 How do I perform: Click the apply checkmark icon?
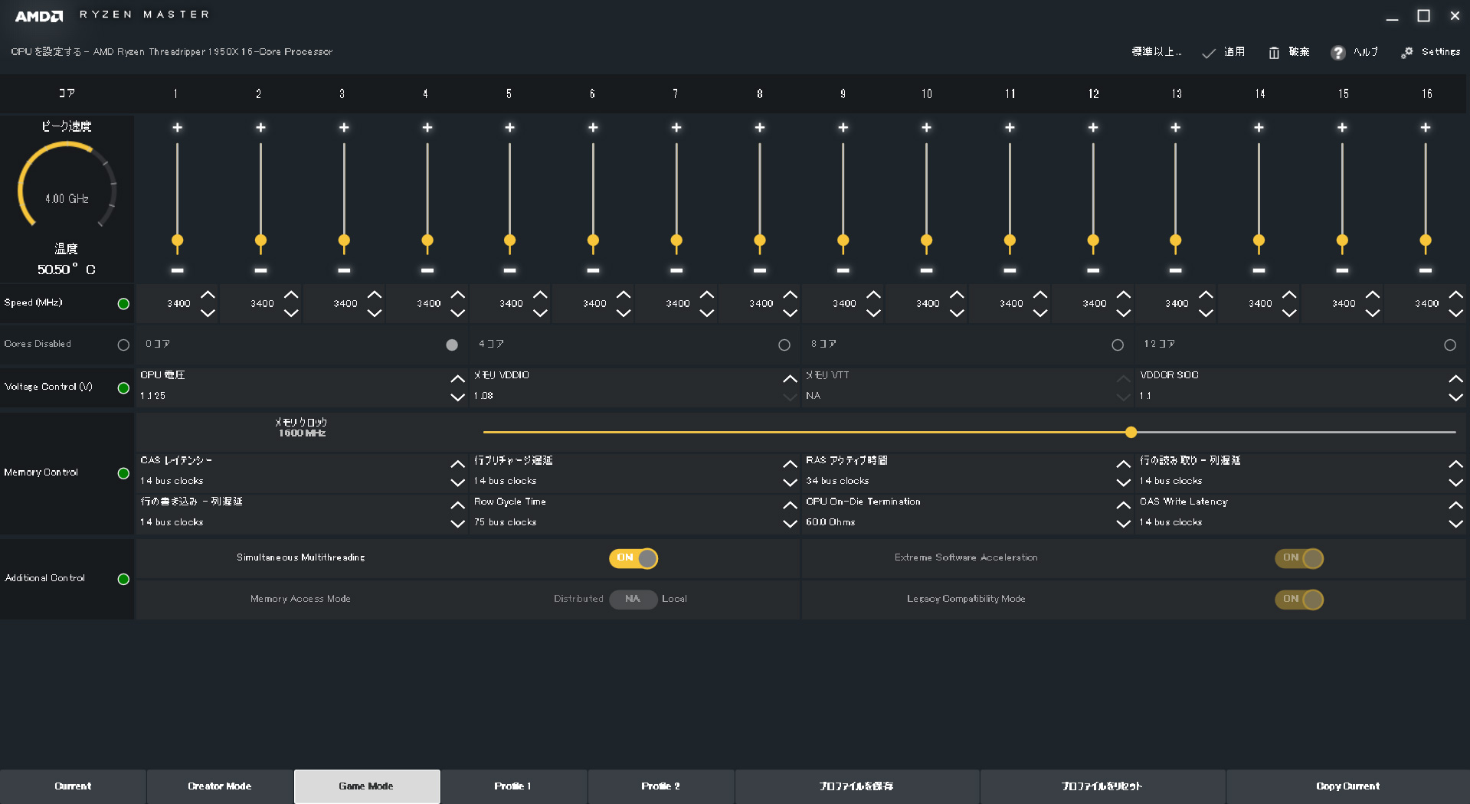(1209, 53)
